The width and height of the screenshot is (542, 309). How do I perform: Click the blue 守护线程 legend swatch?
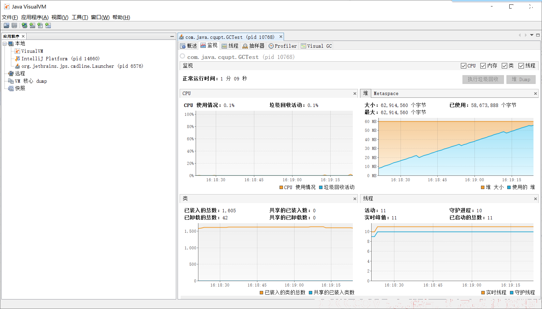(x=512, y=293)
